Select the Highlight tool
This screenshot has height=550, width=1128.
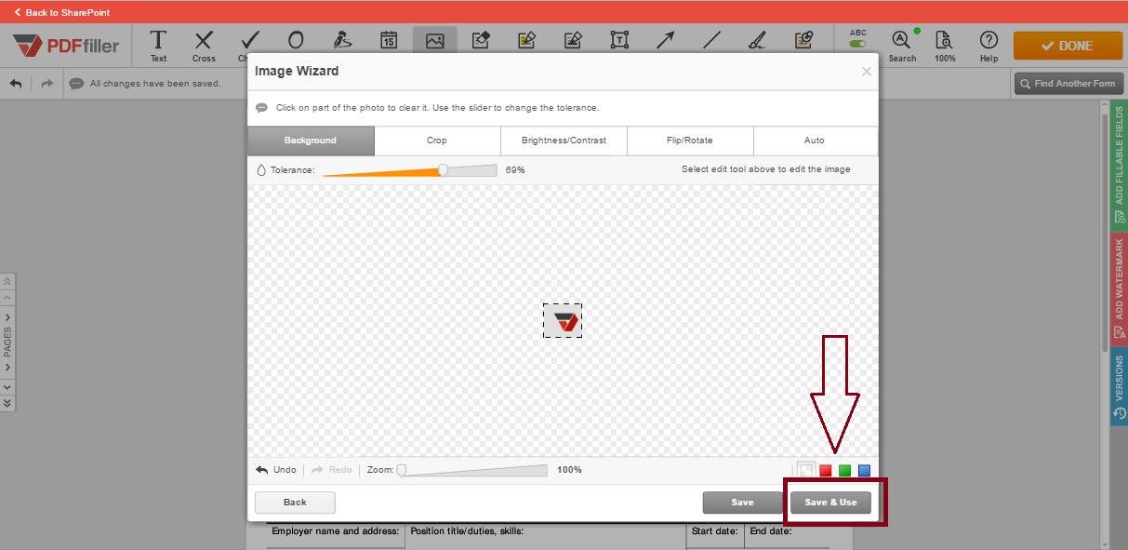[527, 41]
